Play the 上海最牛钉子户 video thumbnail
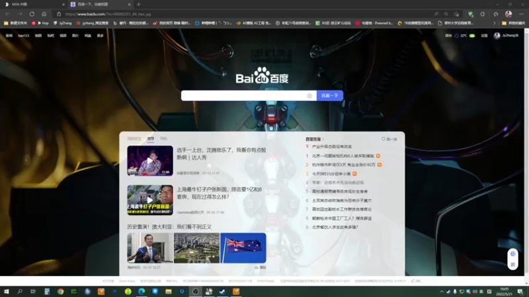529x297 pixels. coord(150,200)
